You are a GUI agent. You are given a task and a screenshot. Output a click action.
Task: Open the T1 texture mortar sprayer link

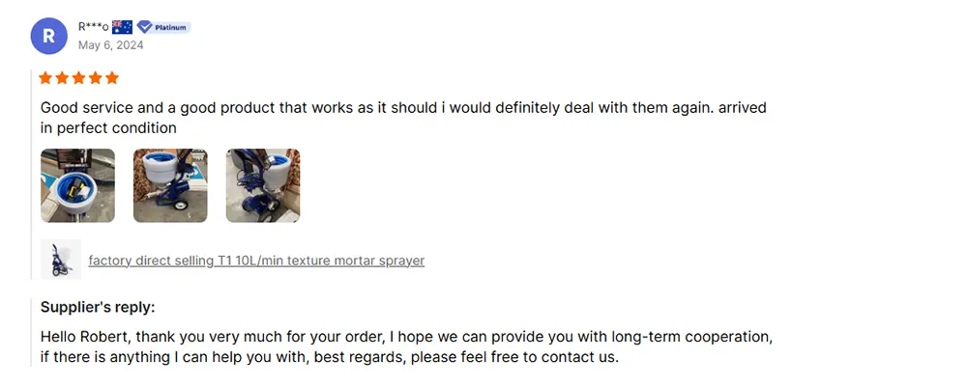(x=256, y=261)
